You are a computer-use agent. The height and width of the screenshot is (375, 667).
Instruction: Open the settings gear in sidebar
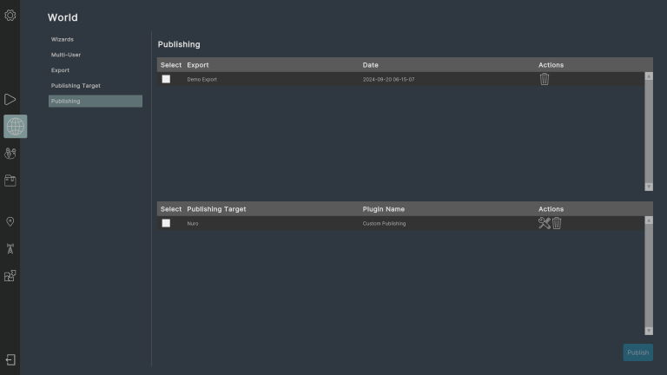point(10,16)
